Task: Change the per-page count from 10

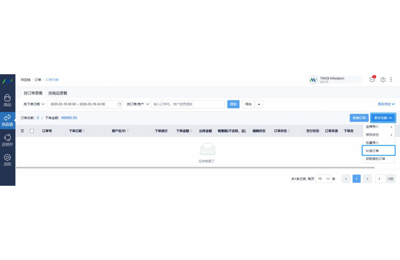Action: click(323, 179)
